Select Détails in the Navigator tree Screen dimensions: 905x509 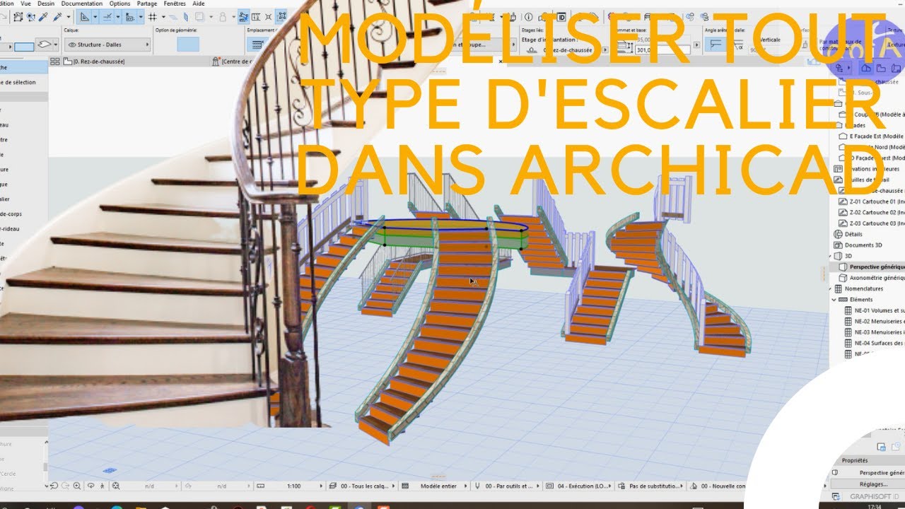(853, 234)
